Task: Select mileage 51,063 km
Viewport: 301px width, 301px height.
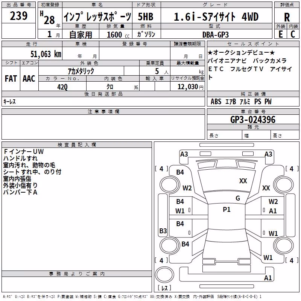Action: point(46,54)
